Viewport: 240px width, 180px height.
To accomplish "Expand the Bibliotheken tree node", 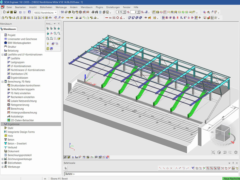I will 2,163.
